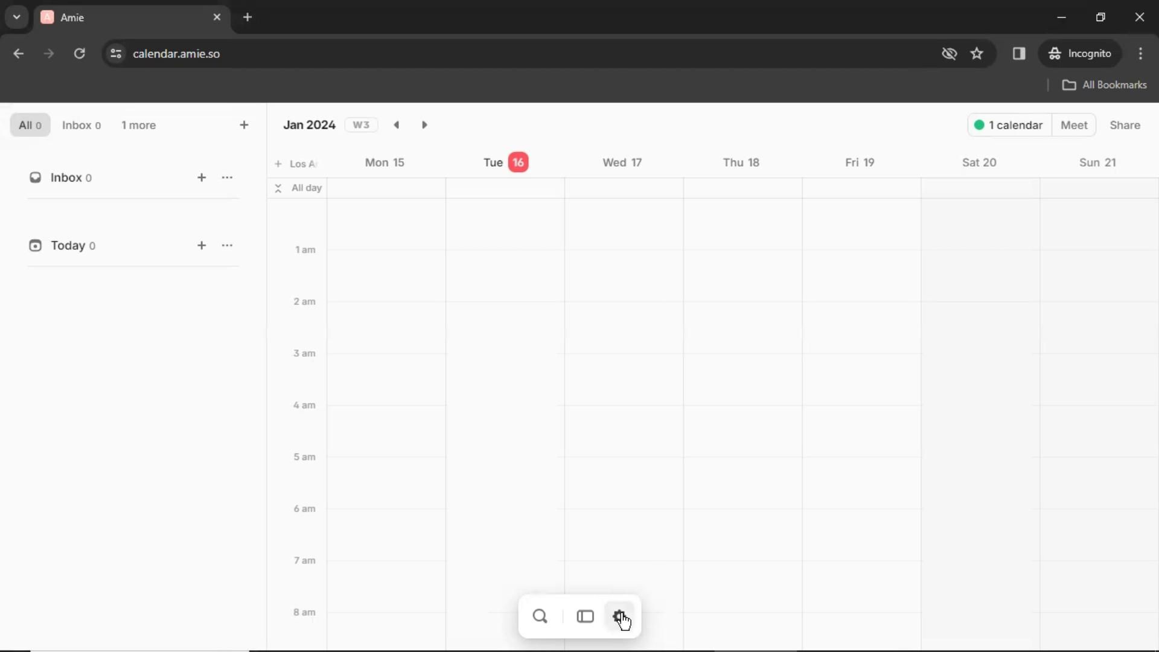Go to the next week
The width and height of the screenshot is (1159, 652).
424,125
